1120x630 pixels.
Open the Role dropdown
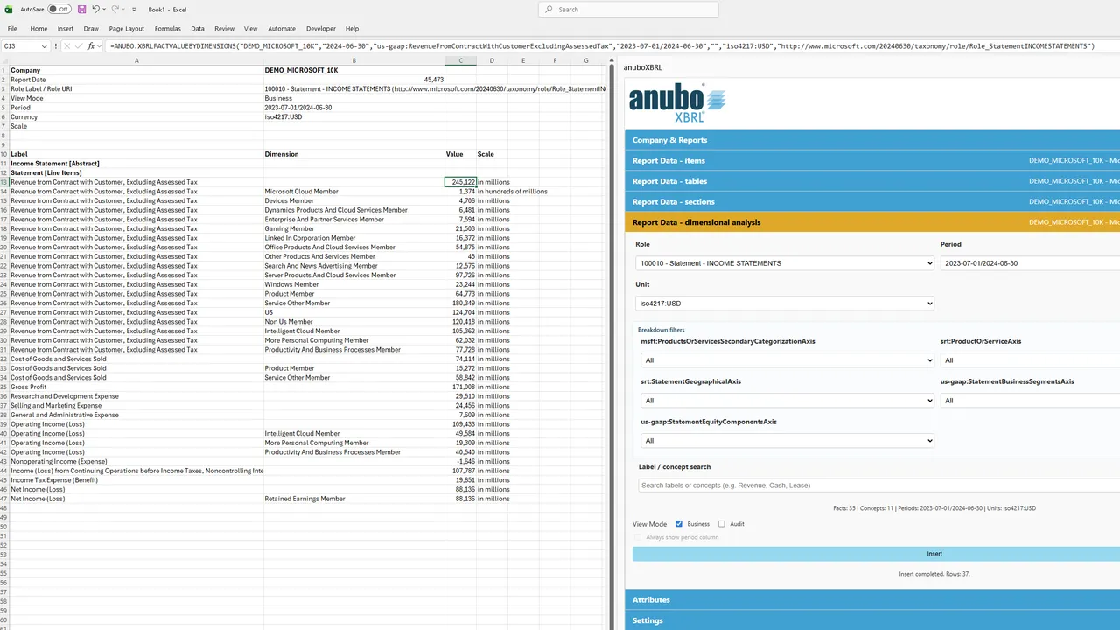coord(785,263)
